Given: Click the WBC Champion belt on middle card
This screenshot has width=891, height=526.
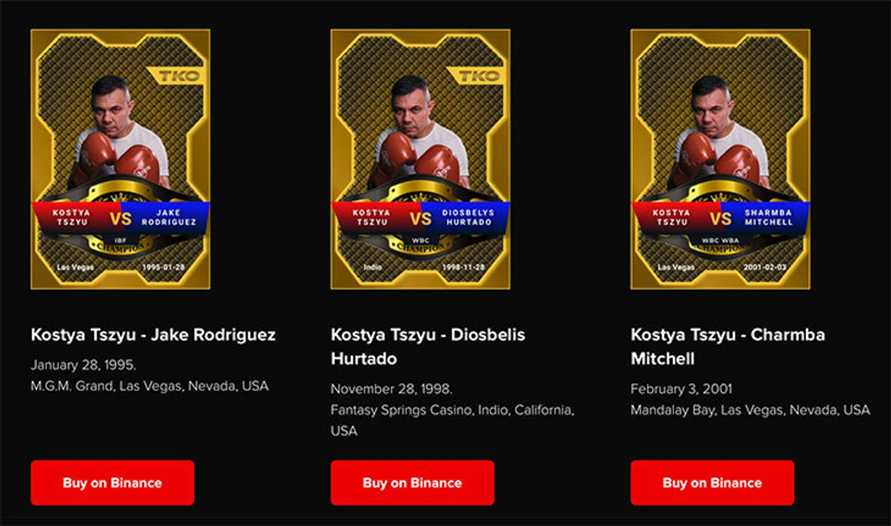Looking at the screenshot, I should pyautogui.click(x=420, y=245).
